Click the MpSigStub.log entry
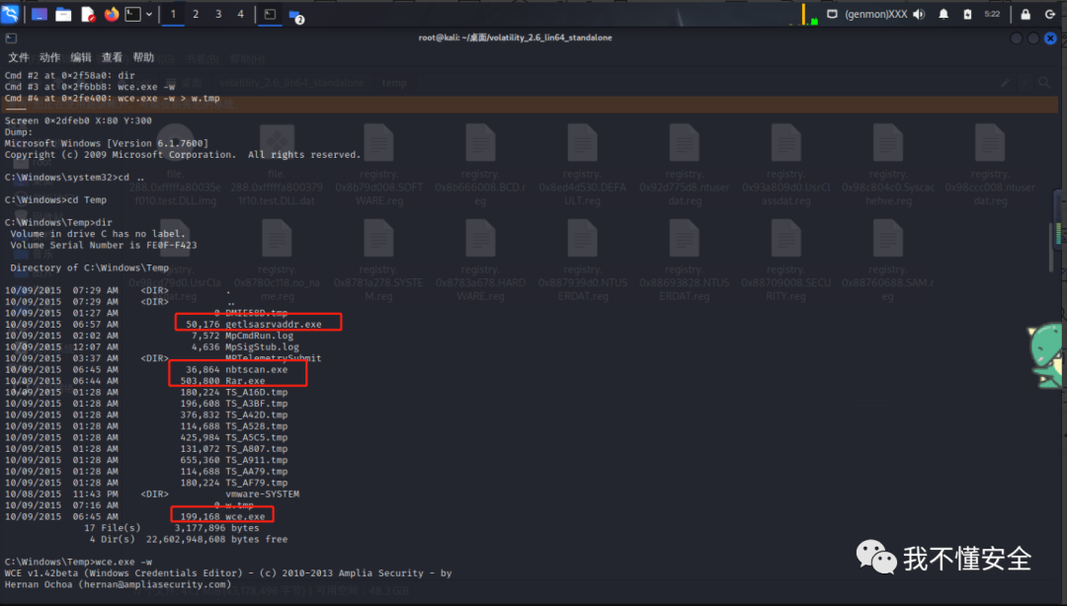Viewport: 1067px width, 606px height. (x=262, y=346)
